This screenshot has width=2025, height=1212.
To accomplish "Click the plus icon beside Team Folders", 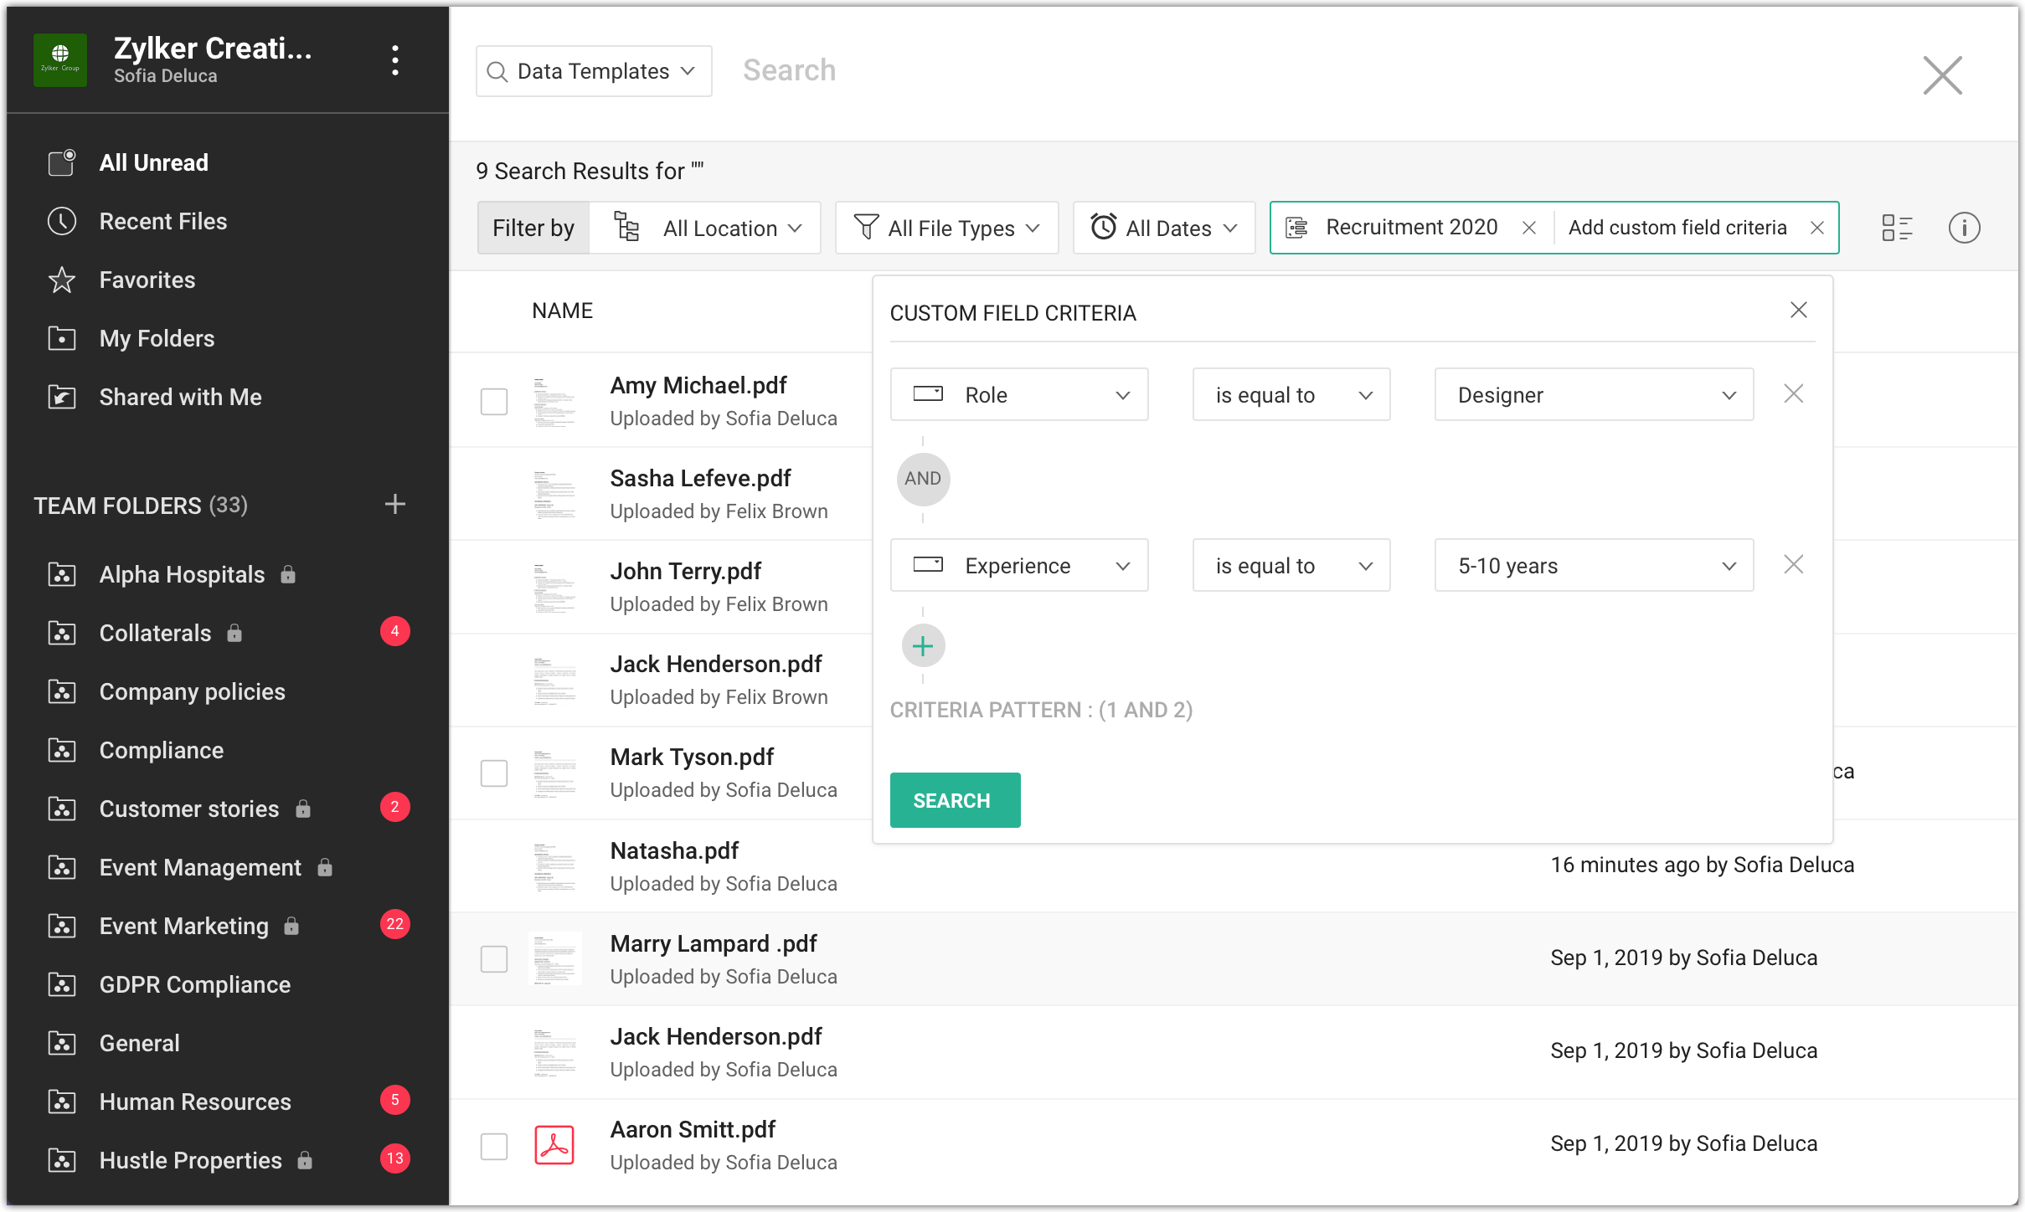I will click(394, 504).
